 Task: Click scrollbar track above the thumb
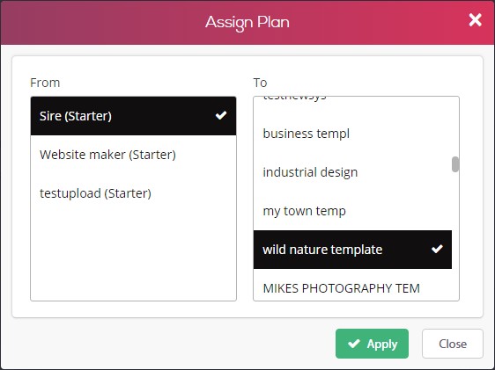point(455,126)
